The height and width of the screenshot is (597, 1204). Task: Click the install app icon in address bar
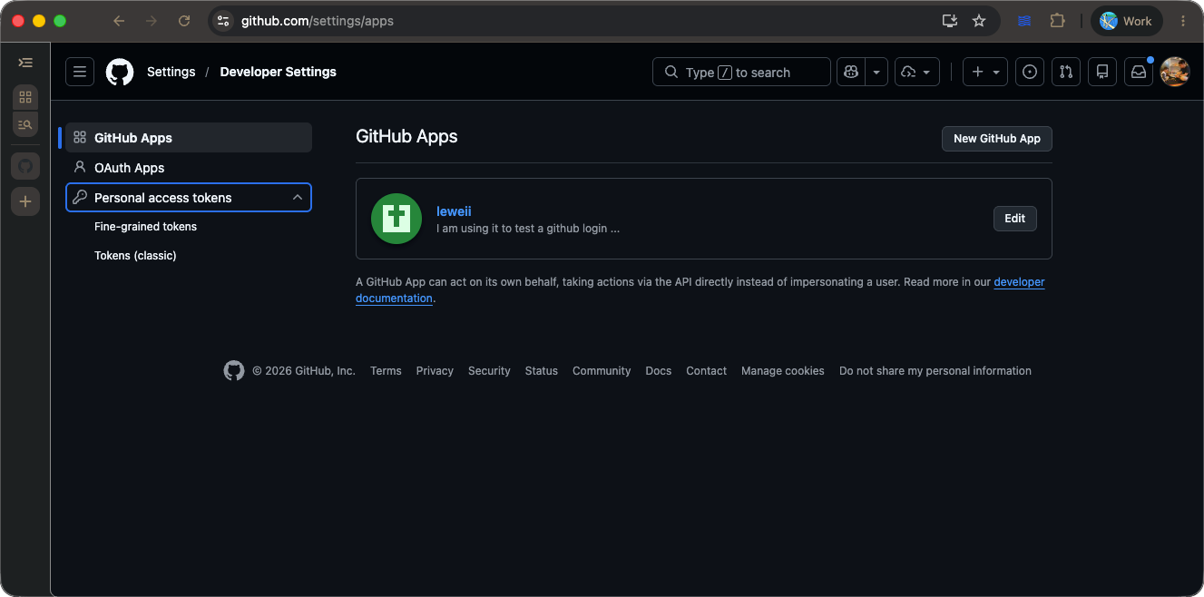click(950, 21)
